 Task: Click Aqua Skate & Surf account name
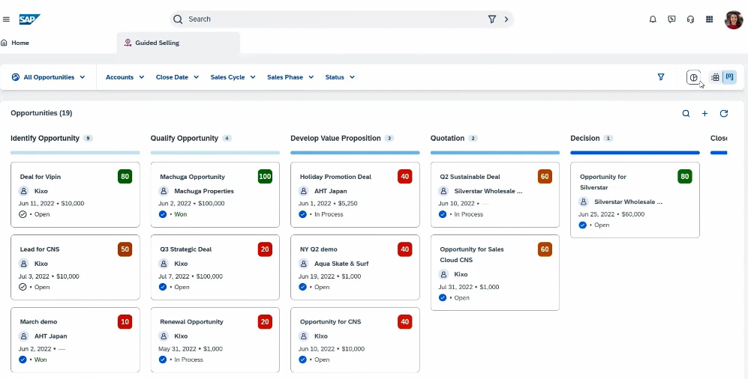pyautogui.click(x=341, y=264)
